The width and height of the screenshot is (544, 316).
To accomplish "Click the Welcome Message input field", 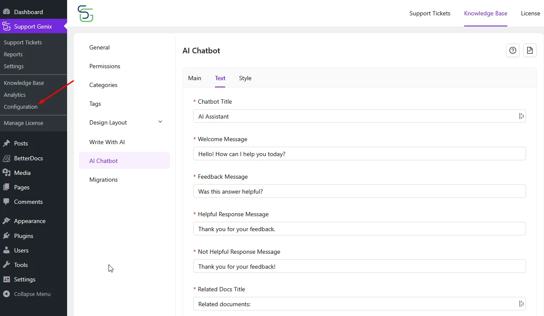I will coord(359,154).
